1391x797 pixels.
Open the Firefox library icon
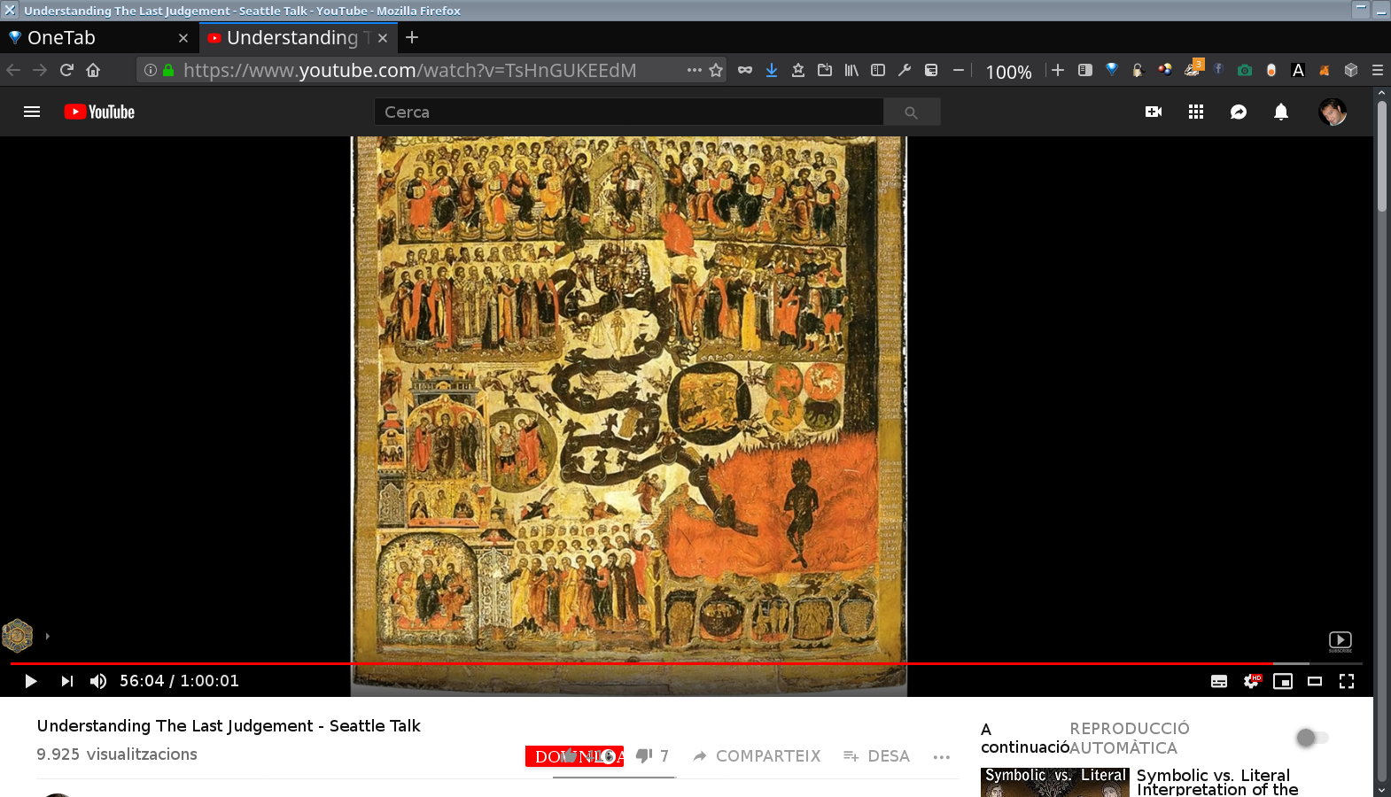(x=851, y=70)
